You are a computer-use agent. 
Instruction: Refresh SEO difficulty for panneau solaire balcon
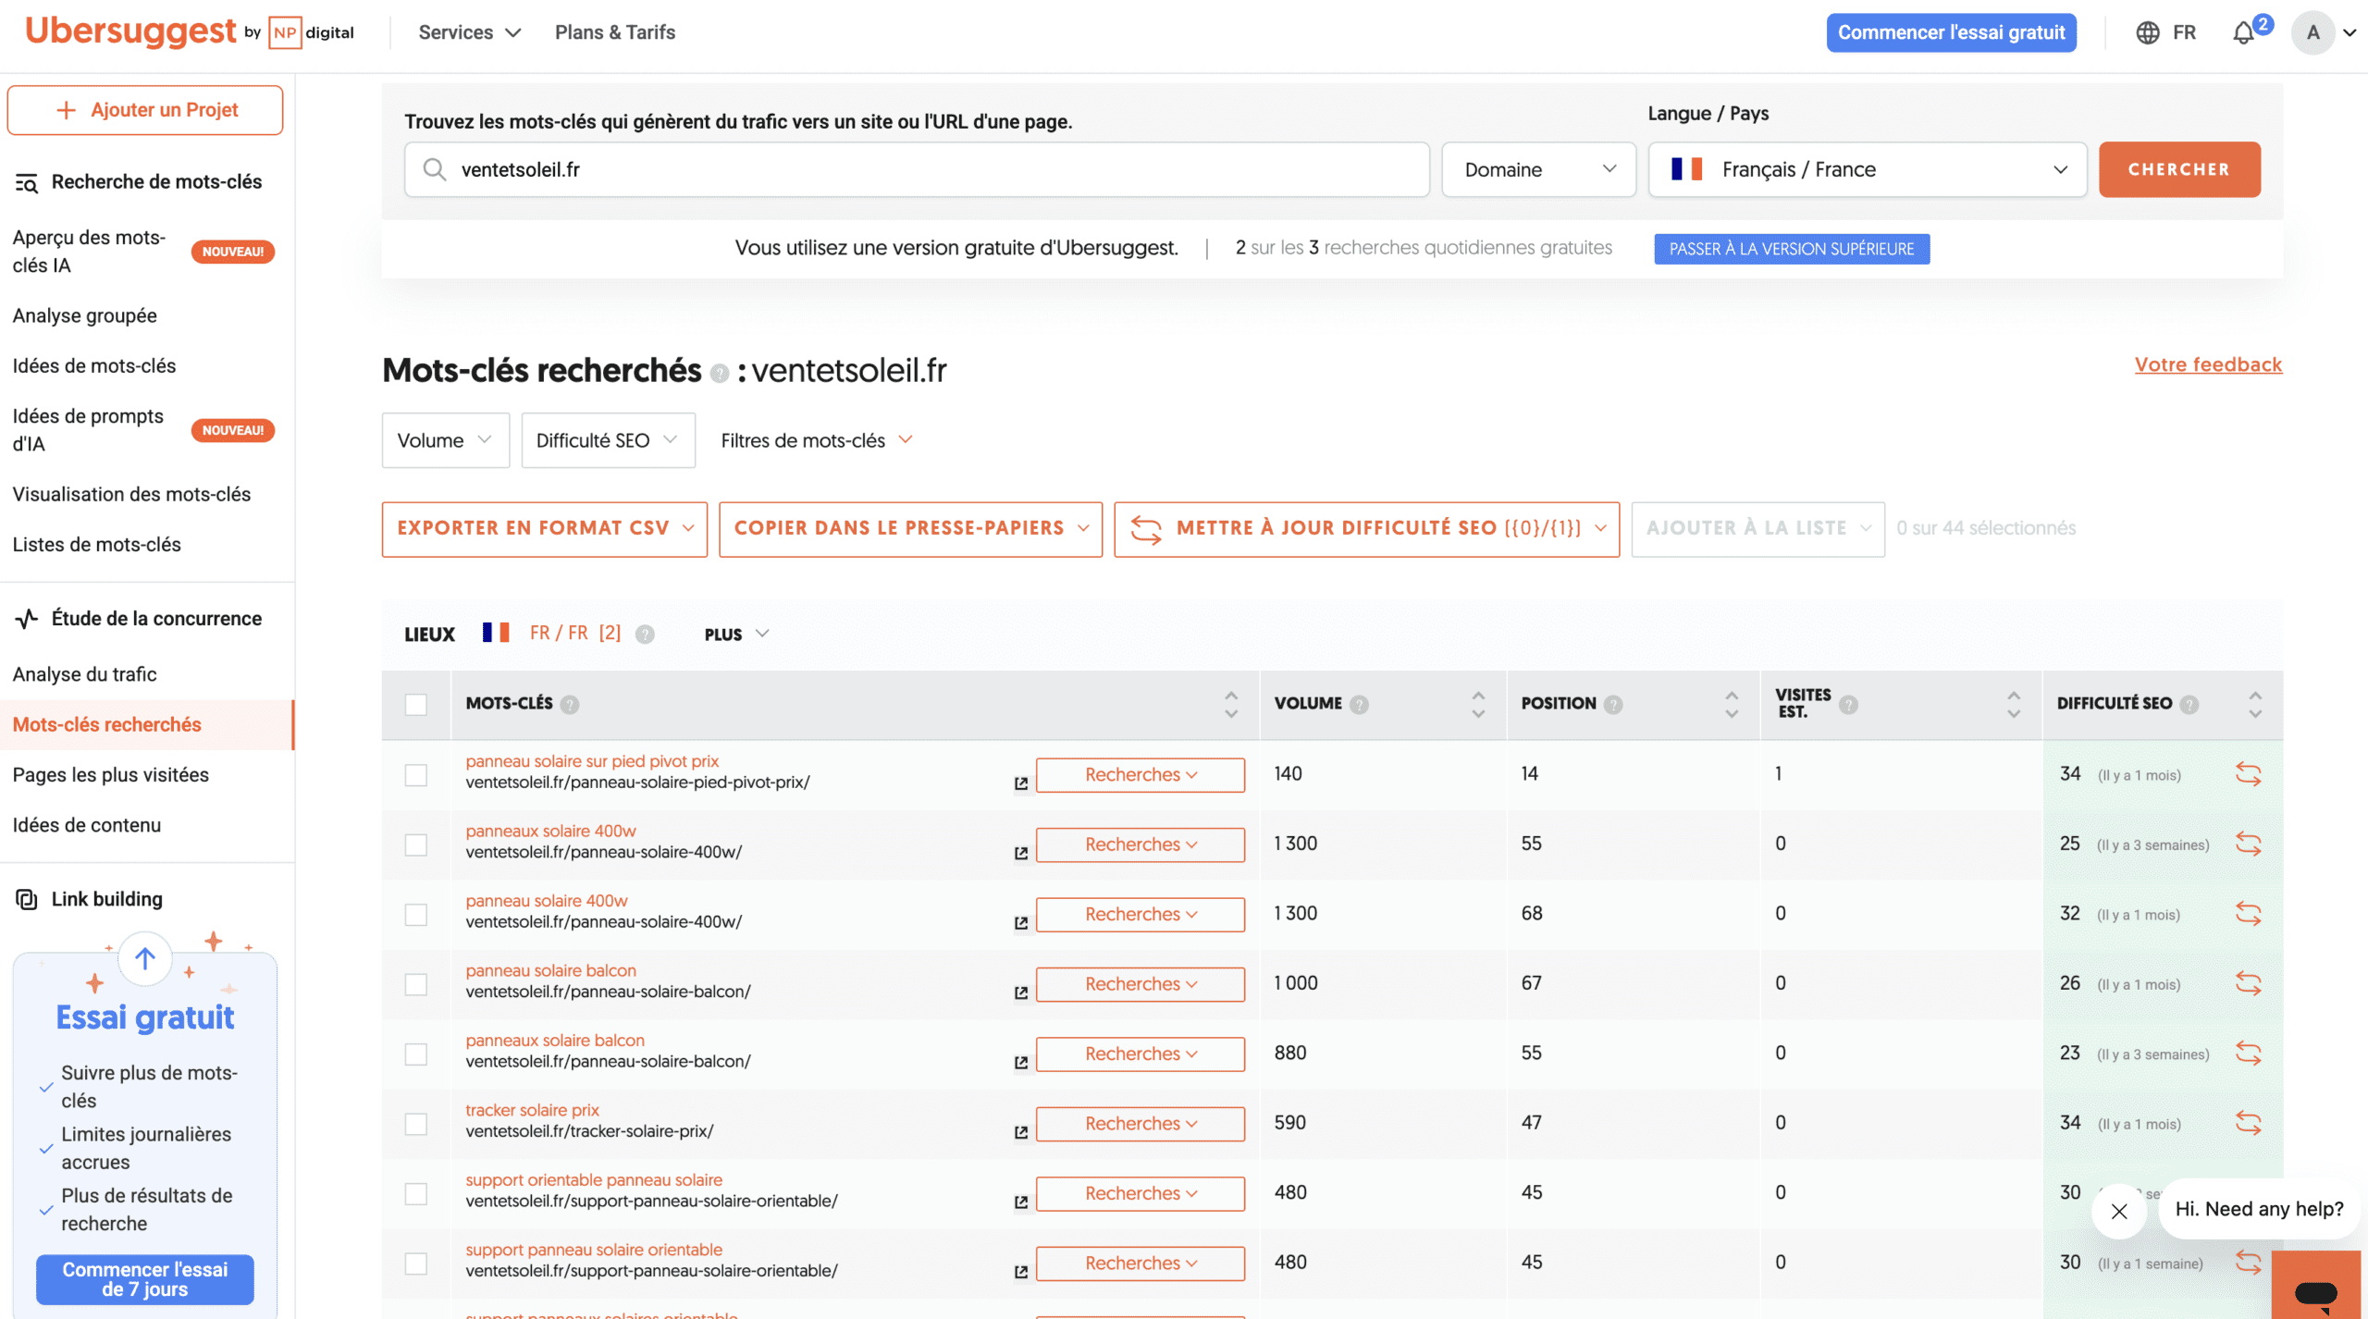point(2250,983)
